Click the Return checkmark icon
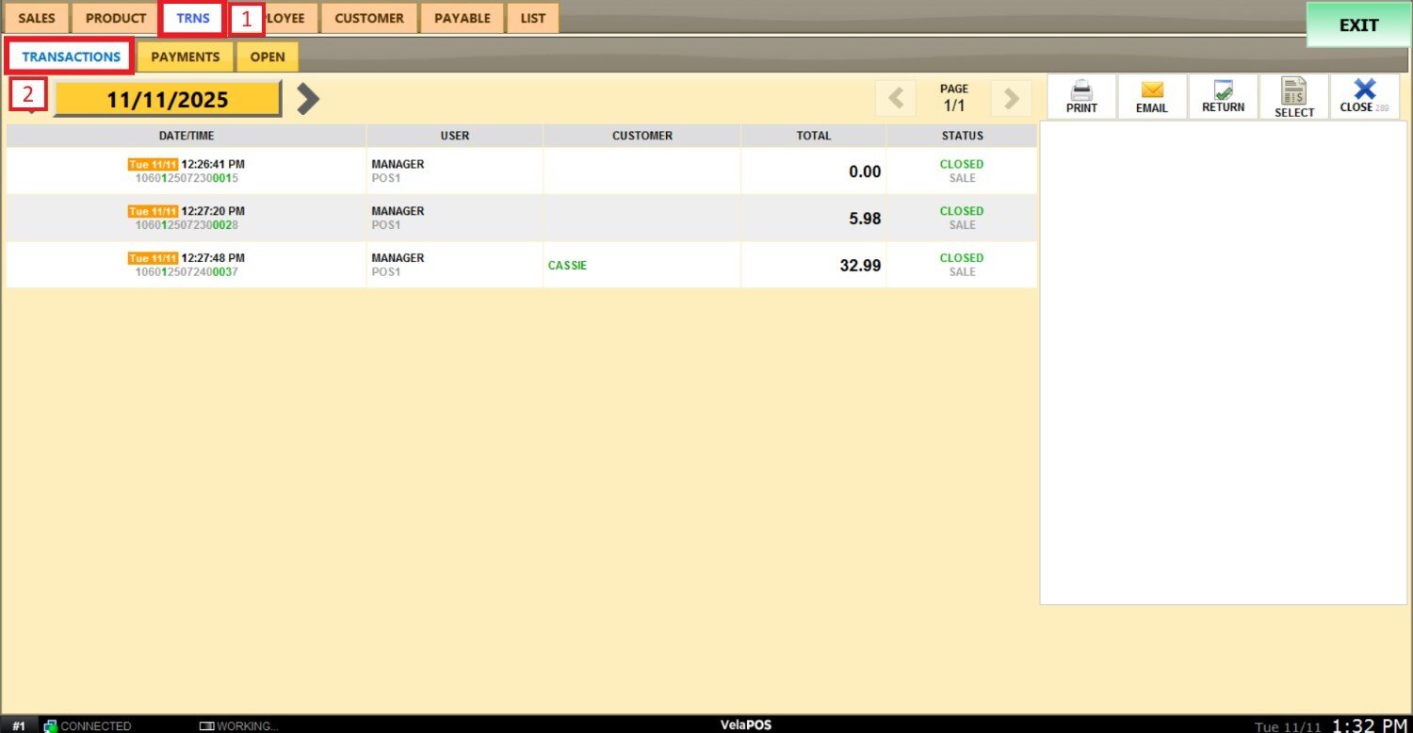1413x733 pixels. pyautogui.click(x=1223, y=91)
